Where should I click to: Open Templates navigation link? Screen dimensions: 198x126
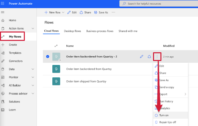[x=15, y=53]
